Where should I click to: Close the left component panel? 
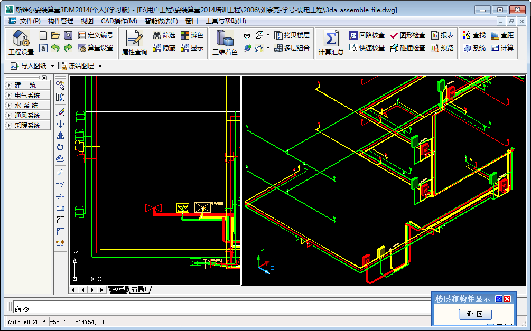(44, 78)
